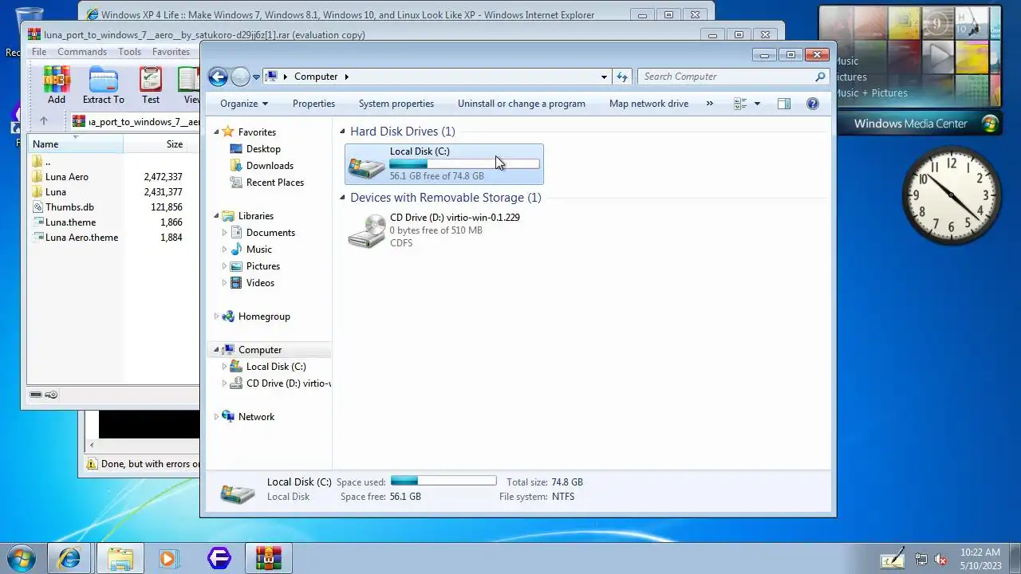1021x574 pixels.
Task: Select Luna.theme file in WinRAR
Action: tap(70, 222)
